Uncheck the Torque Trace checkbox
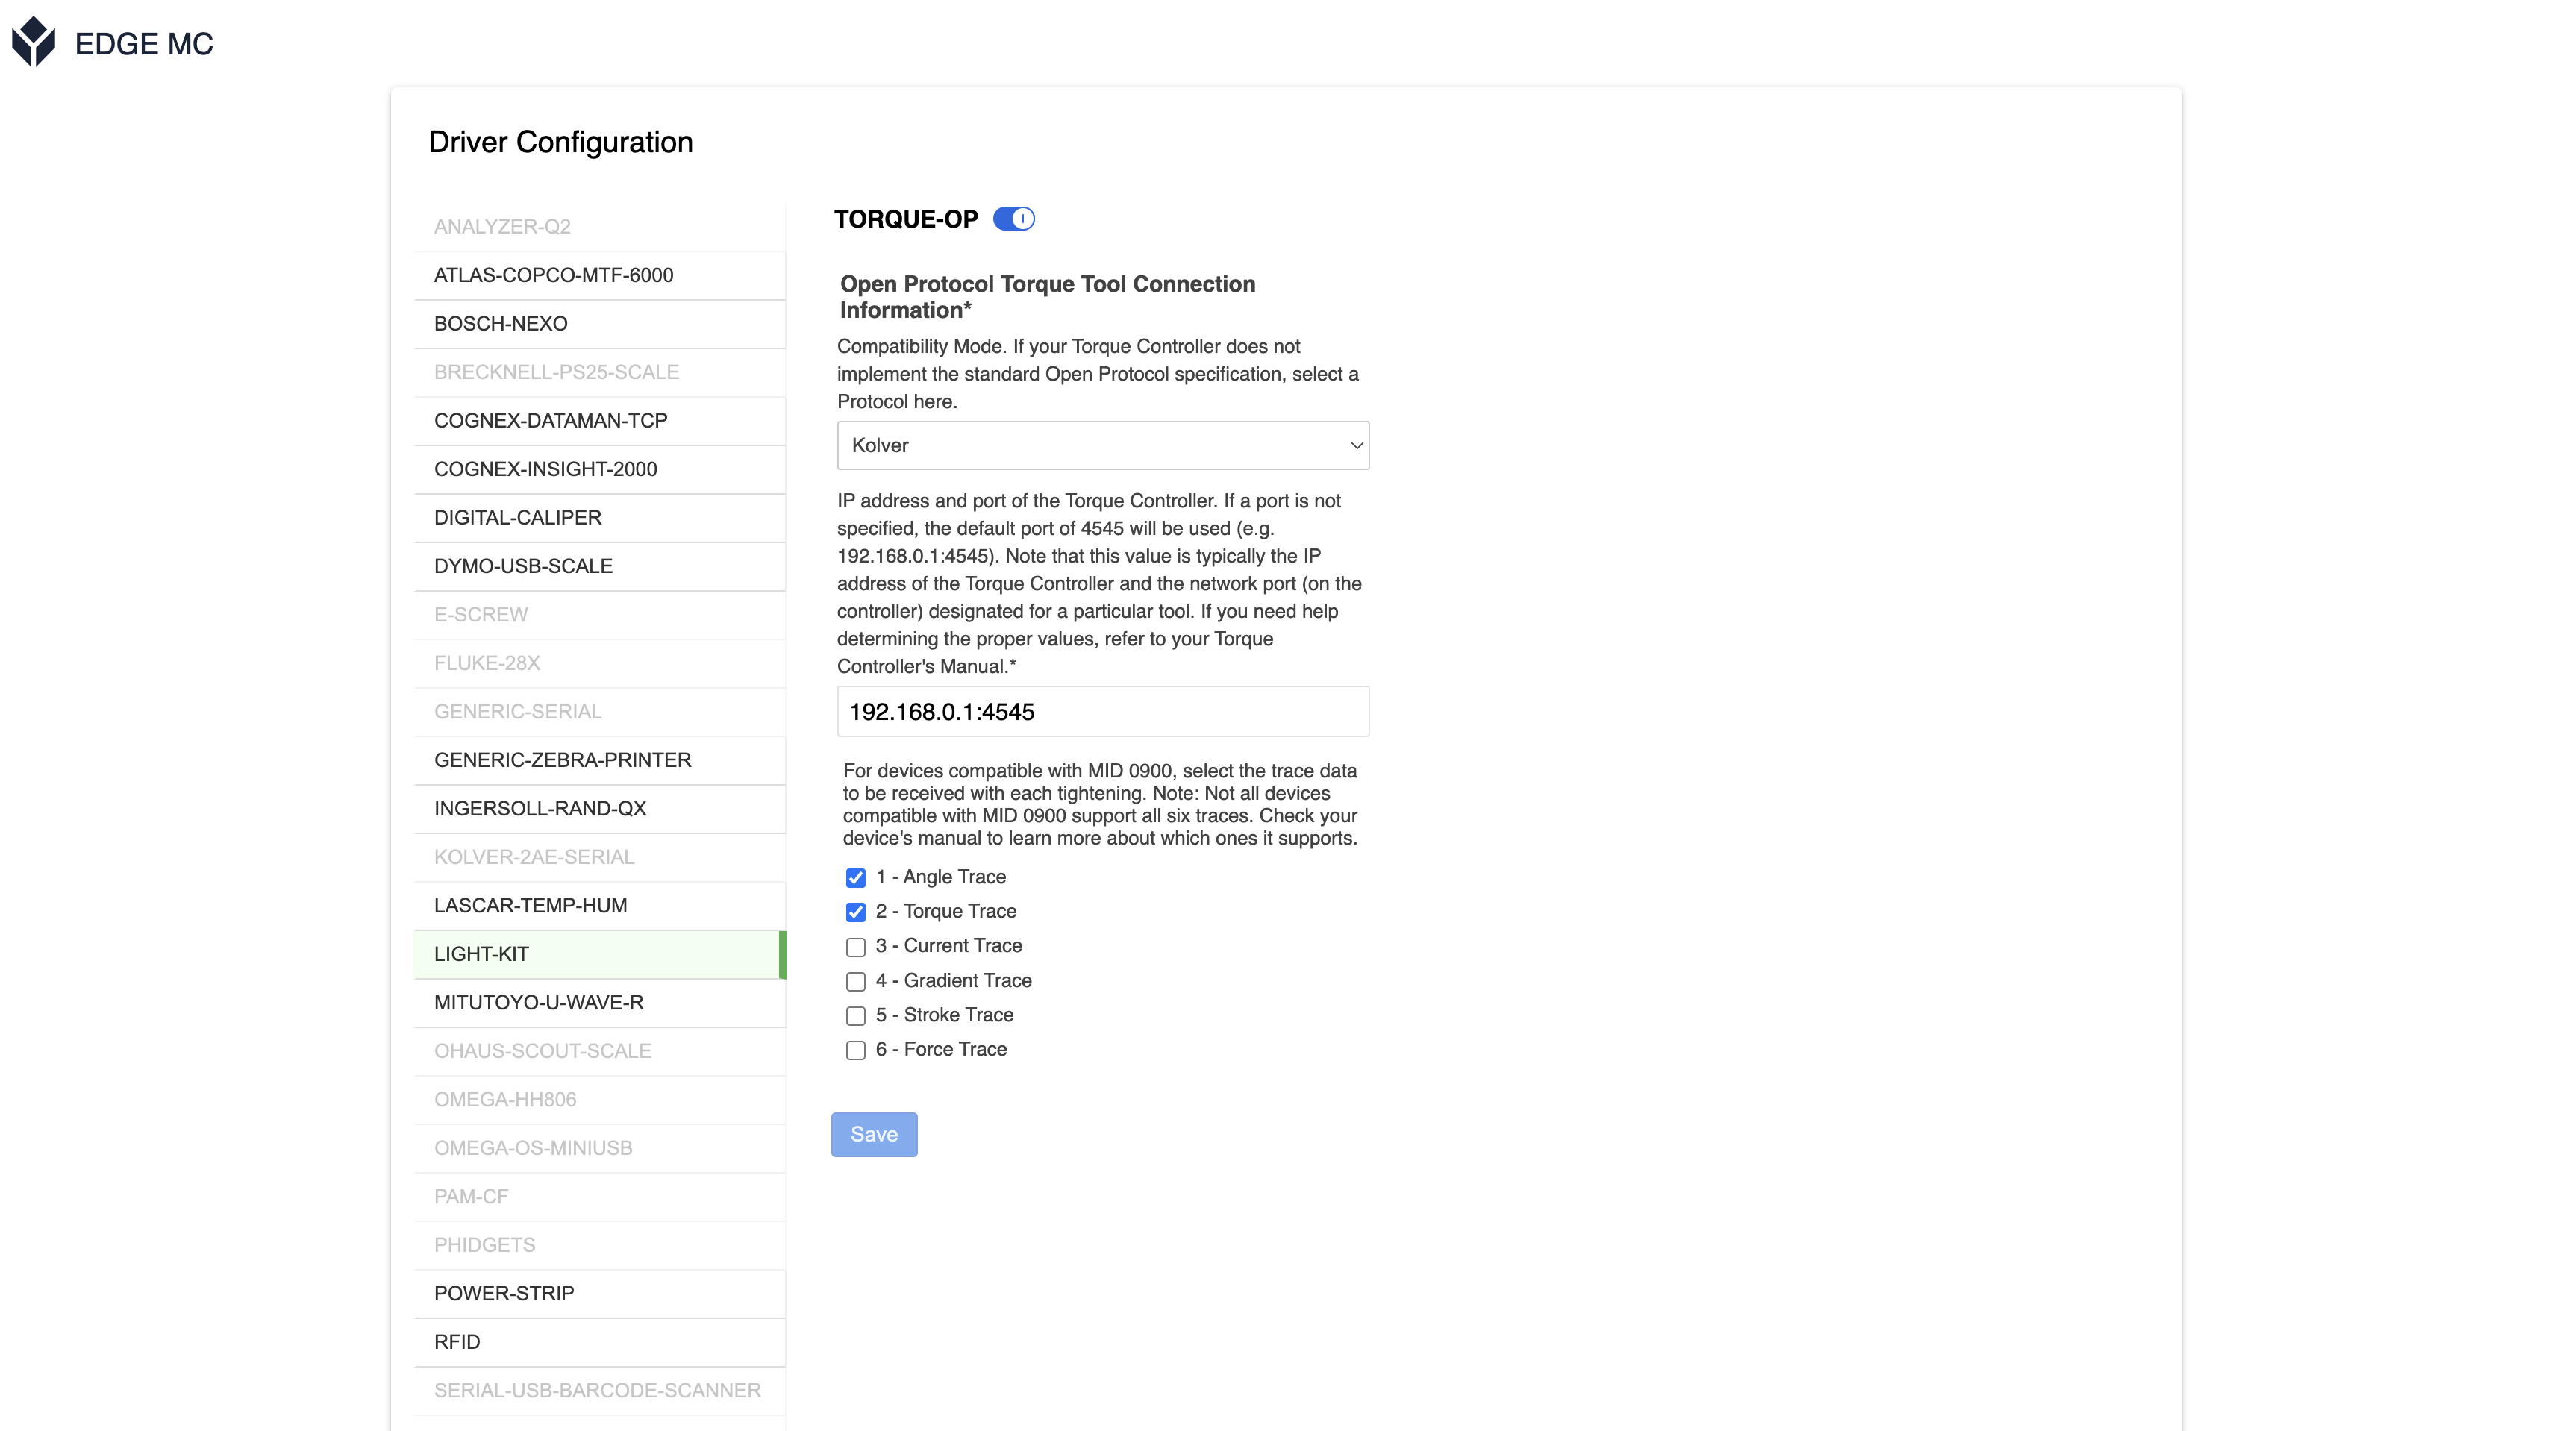2576x1431 pixels. tap(855, 912)
